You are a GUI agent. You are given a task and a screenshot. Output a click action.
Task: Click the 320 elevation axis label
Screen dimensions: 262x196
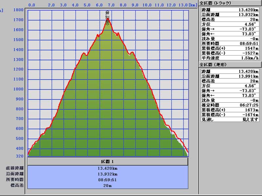pos(20,156)
